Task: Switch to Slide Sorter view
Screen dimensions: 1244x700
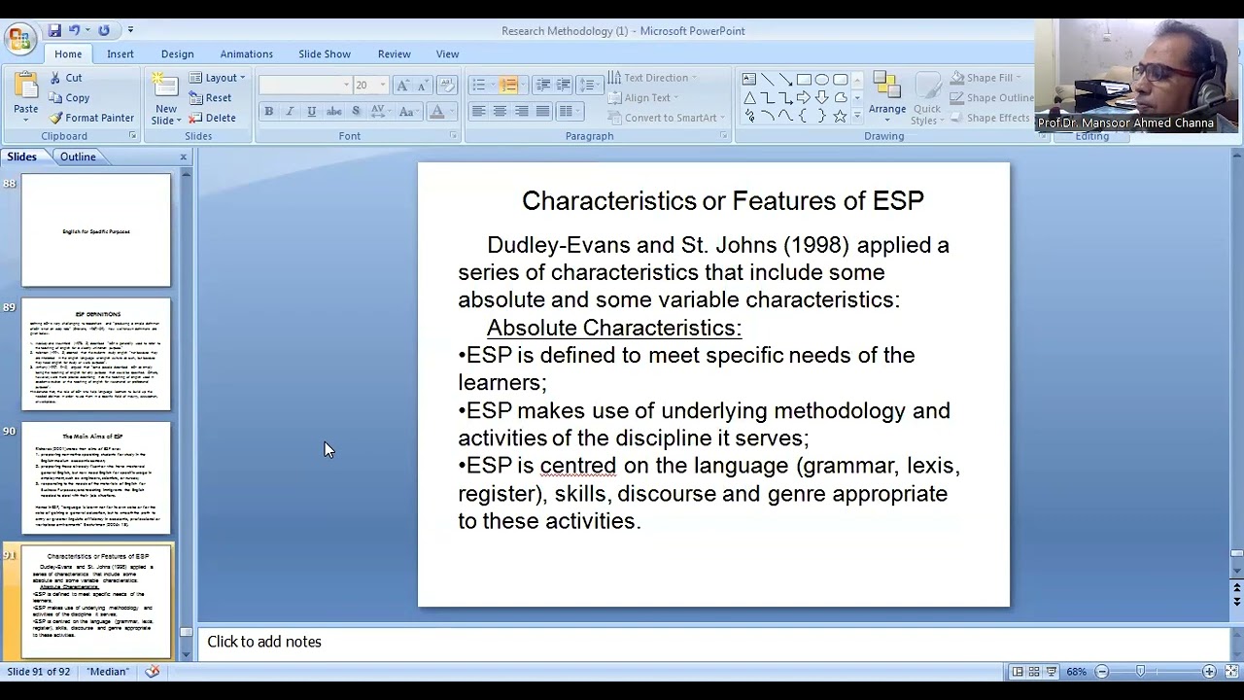Action: tap(1034, 671)
